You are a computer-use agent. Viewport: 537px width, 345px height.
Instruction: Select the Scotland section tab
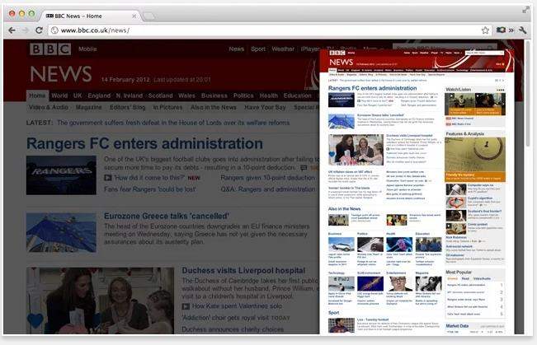(160, 96)
